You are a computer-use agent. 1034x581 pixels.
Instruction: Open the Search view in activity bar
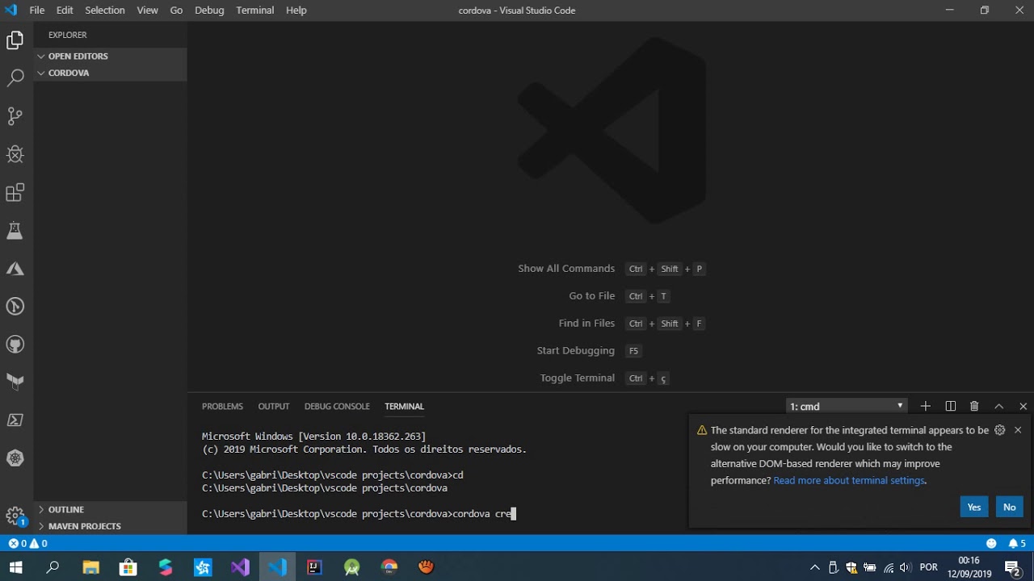pos(15,78)
